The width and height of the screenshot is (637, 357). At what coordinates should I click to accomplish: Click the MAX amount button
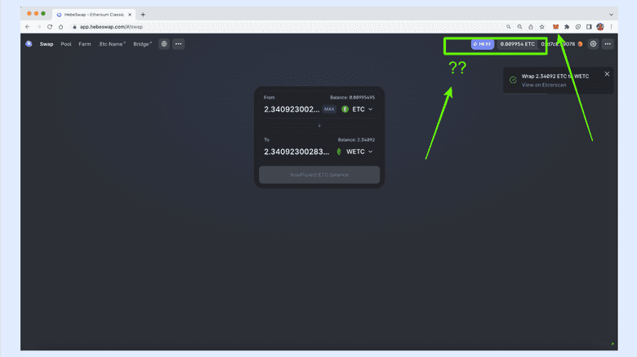point(329,108)
